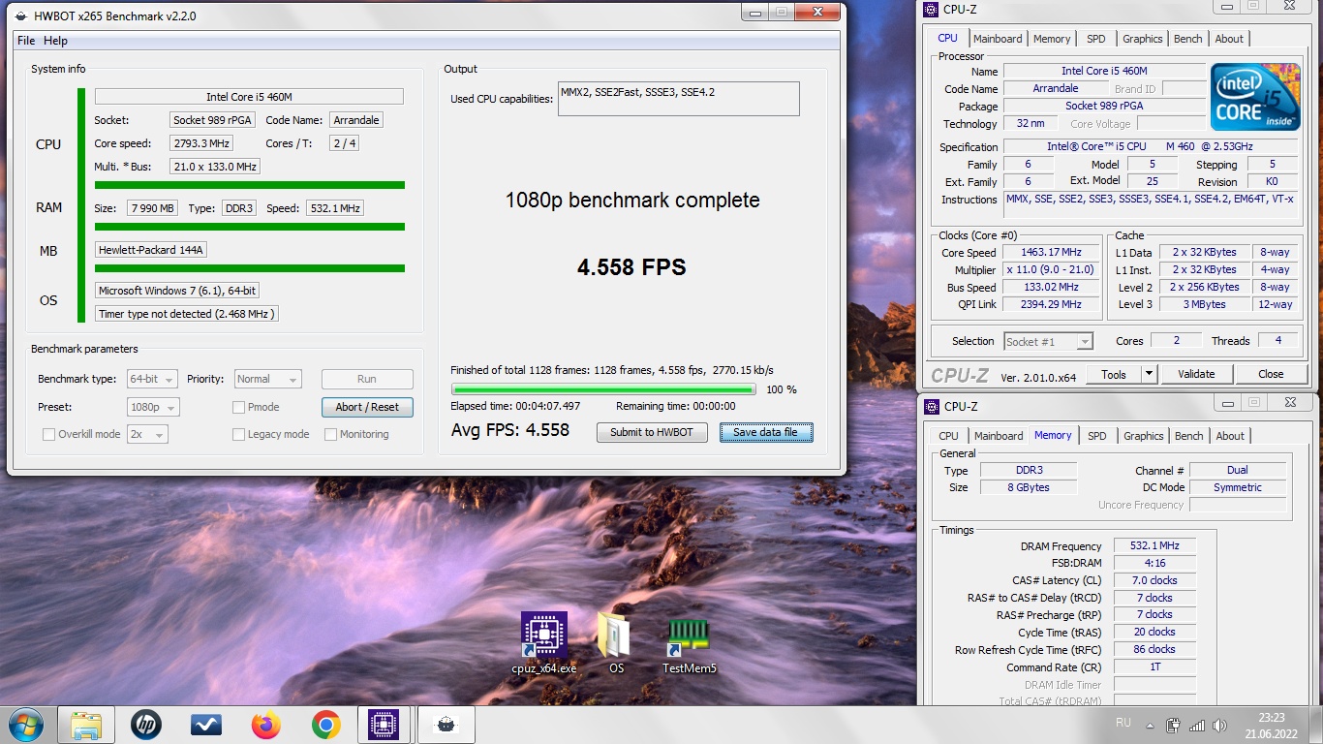Image resolution: width=1323 pixels, height=744 pixels.
Task: Launch Firefox from the taskbar
Action: click(x=265, y=725)
